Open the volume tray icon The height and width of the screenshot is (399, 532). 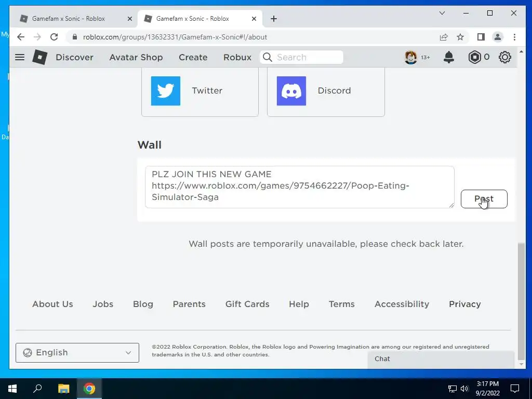tap(464, 389)
